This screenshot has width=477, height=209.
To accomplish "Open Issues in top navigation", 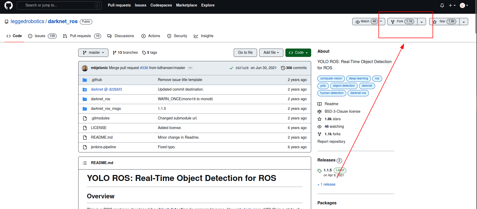I will 140,5.
